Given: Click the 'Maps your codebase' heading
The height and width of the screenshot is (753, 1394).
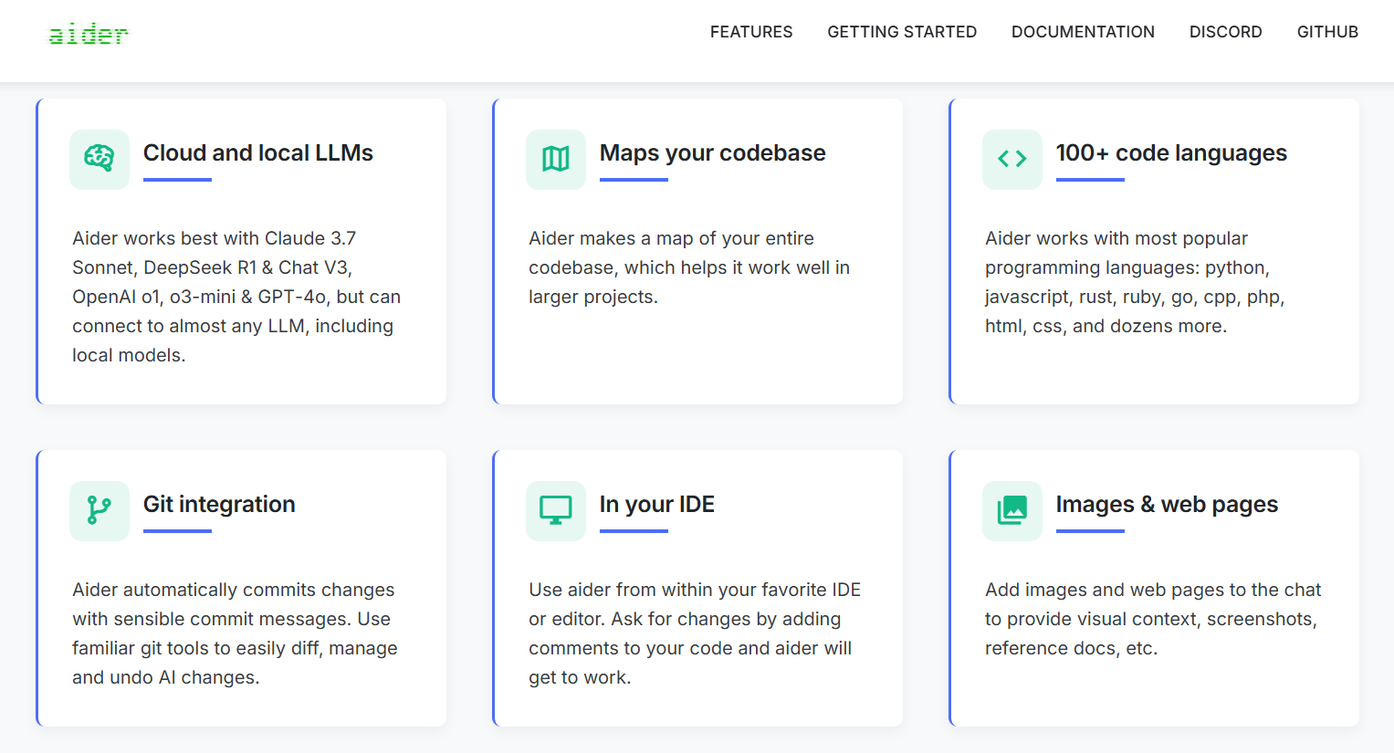Looking at the screenshot, I should (713, 153).
